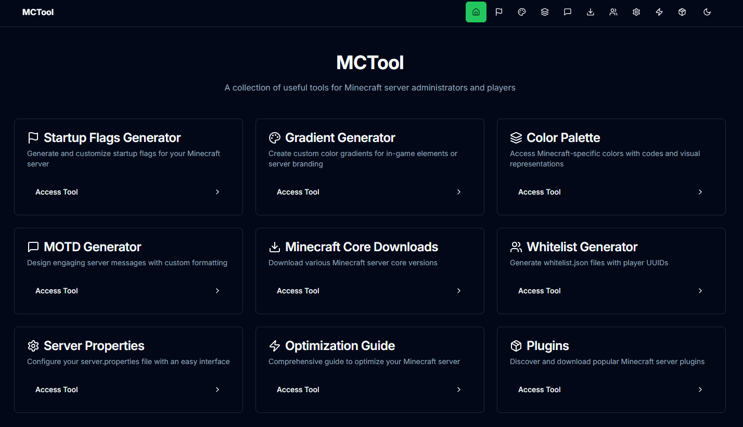Image resolution: width=743 pixels, height=427 pixels.
Task: Click the MOTD Generator heading
Action: [x=93, y=247]
